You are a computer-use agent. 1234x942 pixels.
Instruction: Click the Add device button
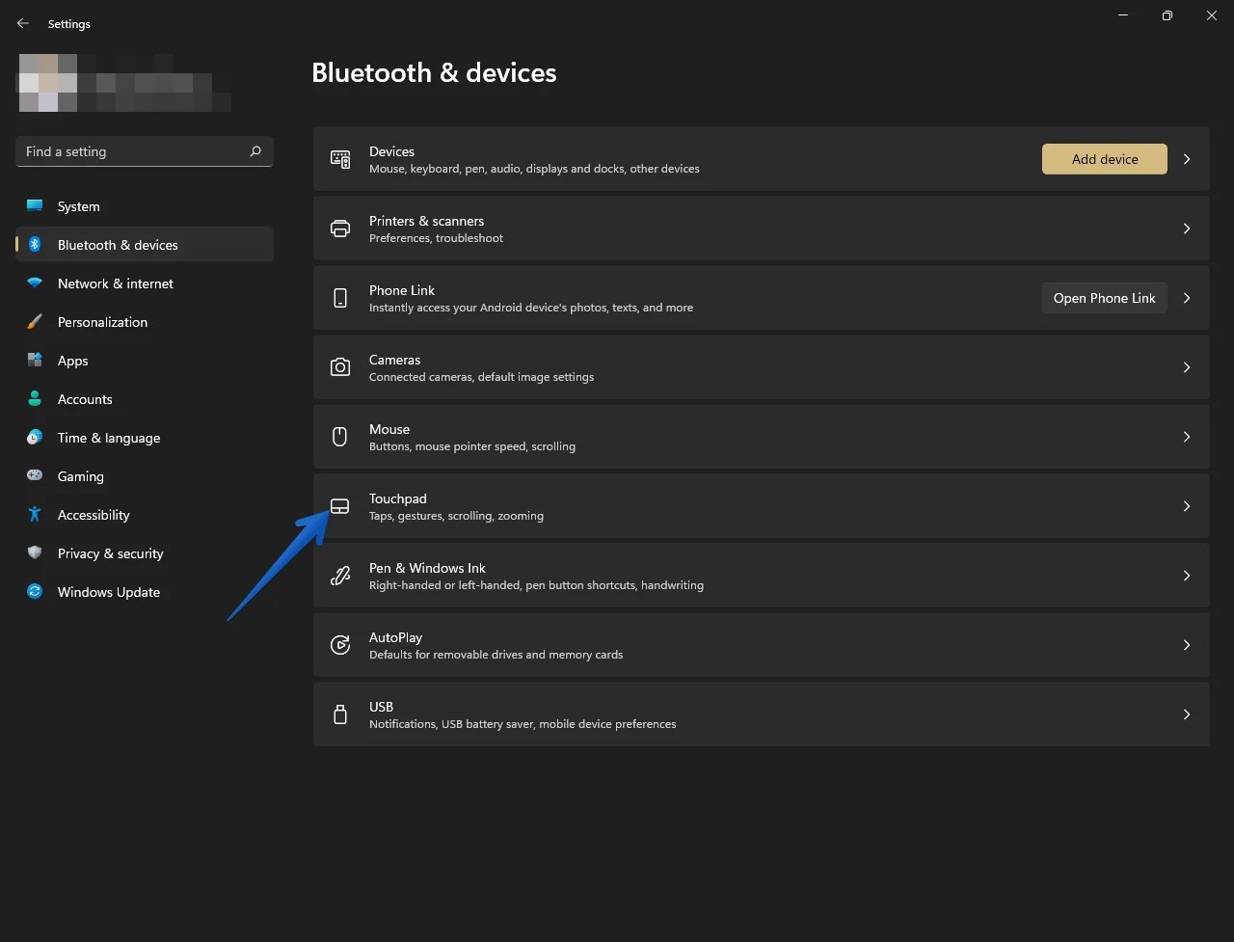tap(1104, 158)
